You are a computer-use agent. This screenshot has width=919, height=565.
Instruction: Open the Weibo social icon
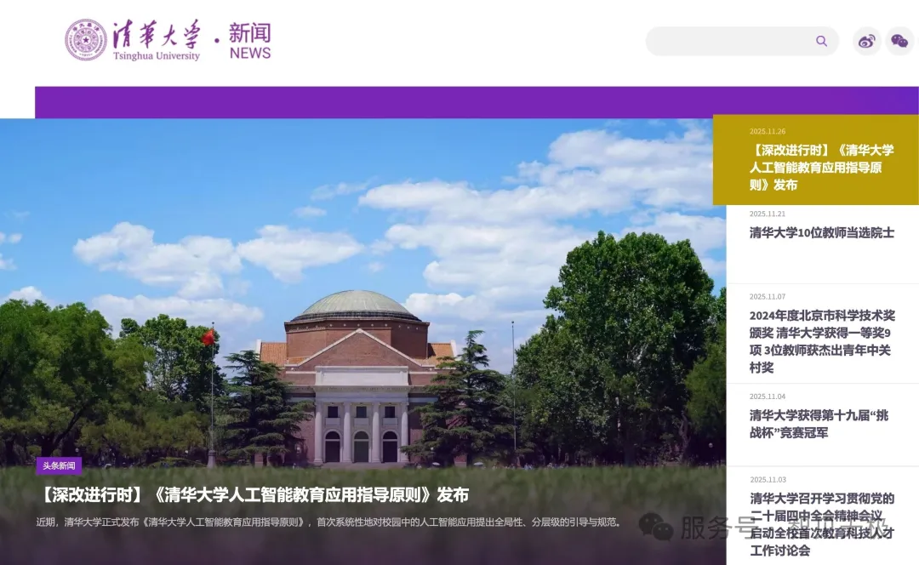click(x=866, y=41)
